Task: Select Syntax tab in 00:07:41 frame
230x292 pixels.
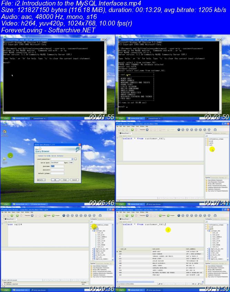Action: click(208, 178)
